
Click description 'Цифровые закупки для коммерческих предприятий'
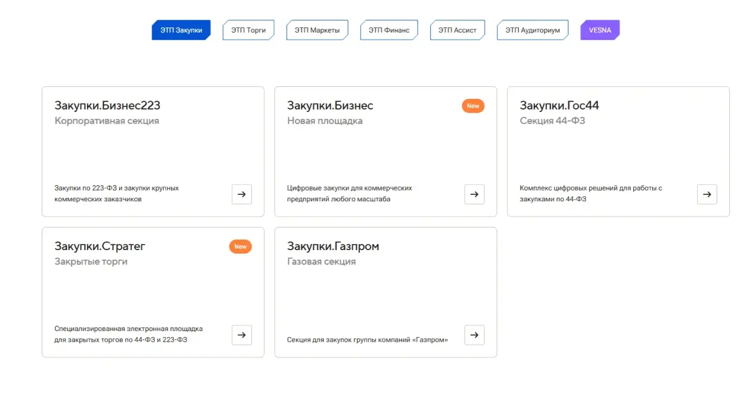point(350,194)
